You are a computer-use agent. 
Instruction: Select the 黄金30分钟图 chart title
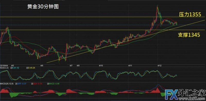point(43,7)
